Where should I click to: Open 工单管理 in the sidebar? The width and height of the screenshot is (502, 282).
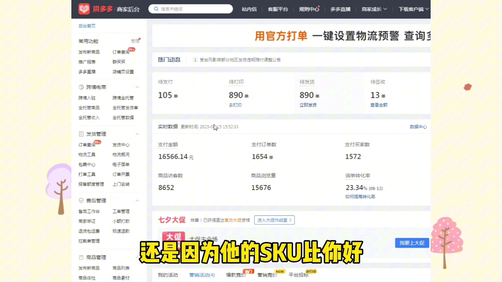click(121, 211)
